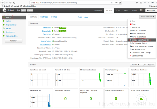This screenshot has width=157, height=109.
Task: Open the Services tab in navbar
Action: [109, 10]
